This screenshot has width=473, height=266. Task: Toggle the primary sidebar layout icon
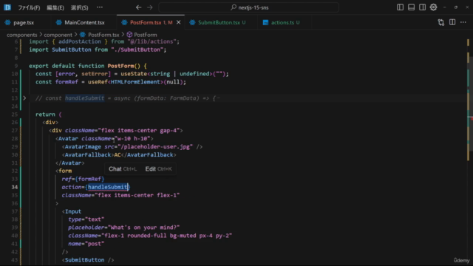[400, 7]
